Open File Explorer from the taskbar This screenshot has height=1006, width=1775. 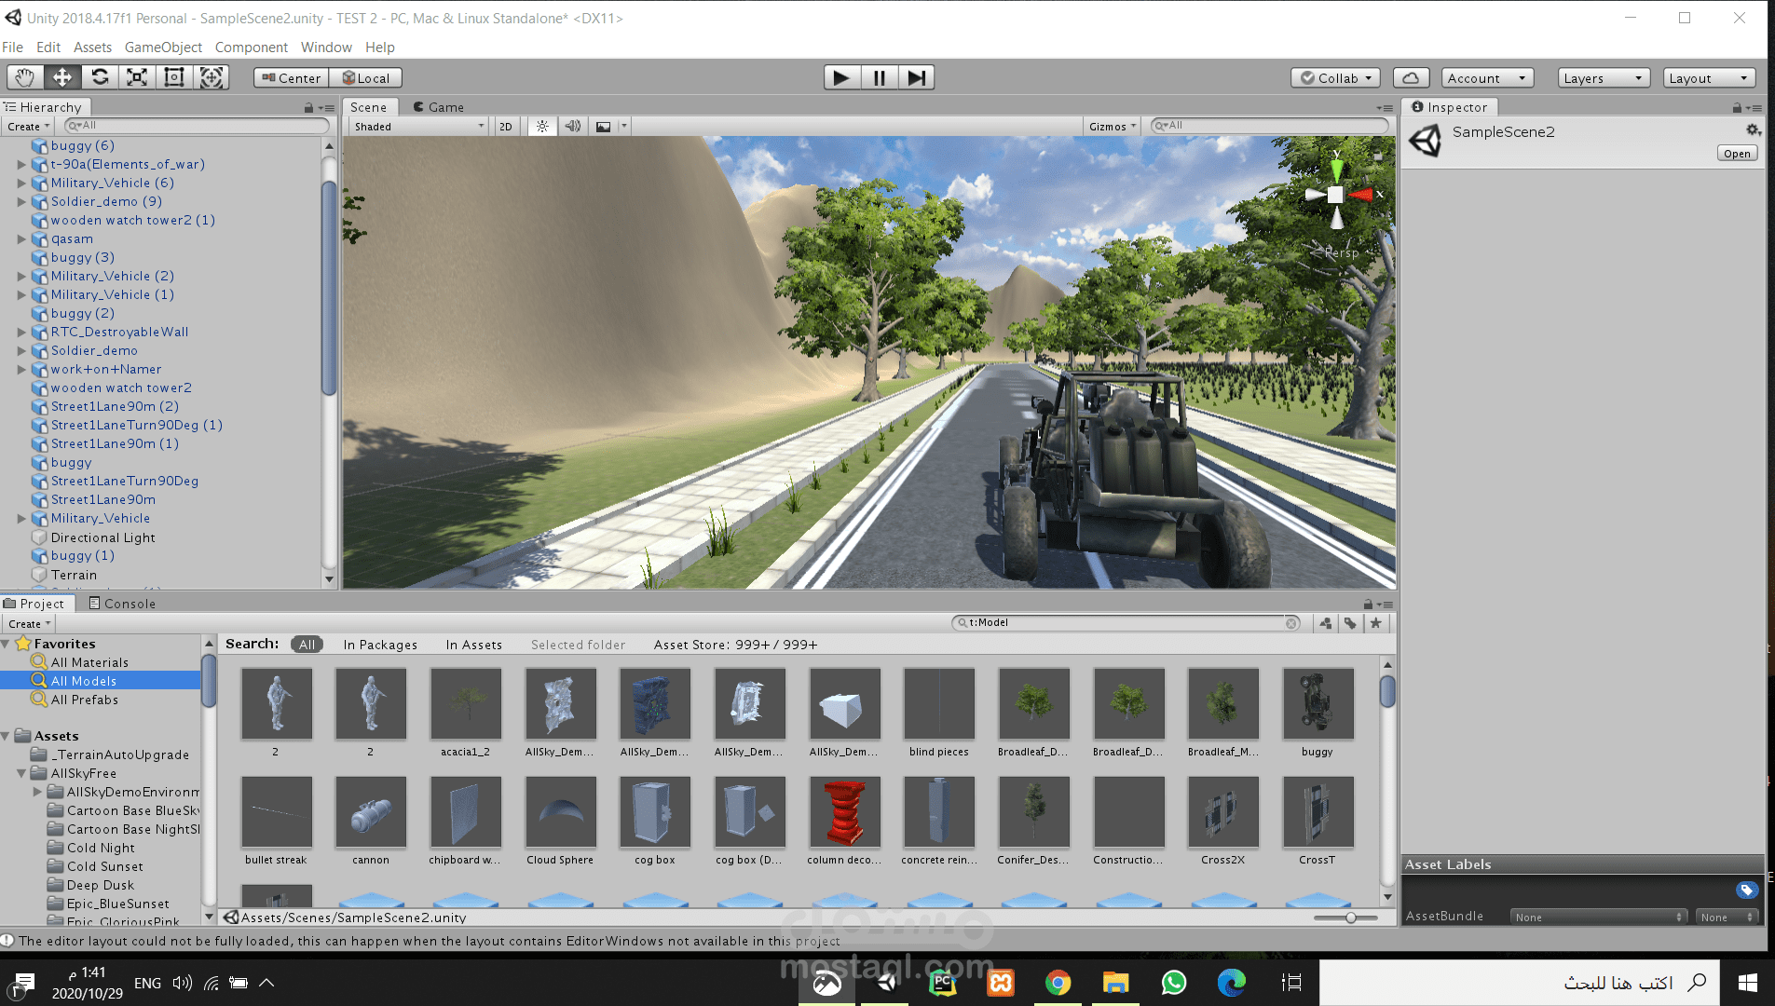(1115, 983)
